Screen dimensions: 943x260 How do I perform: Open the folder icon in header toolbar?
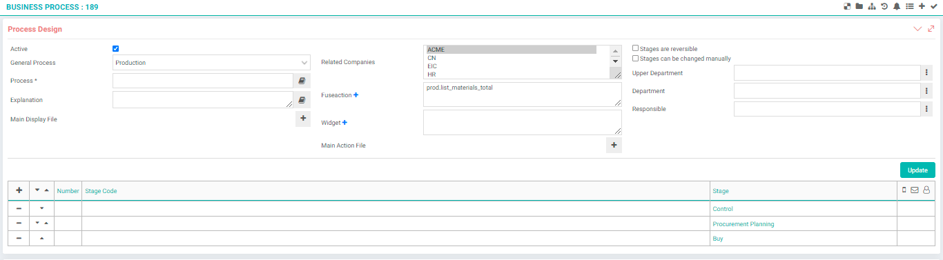859,6
